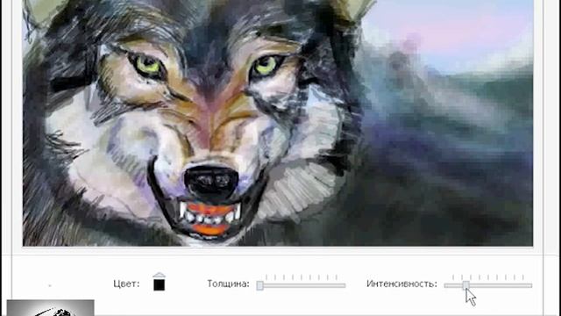The width and height of the screenshot is (561, 316).
Task: Select the thumbnail below the toolbar
Action: 51,308
